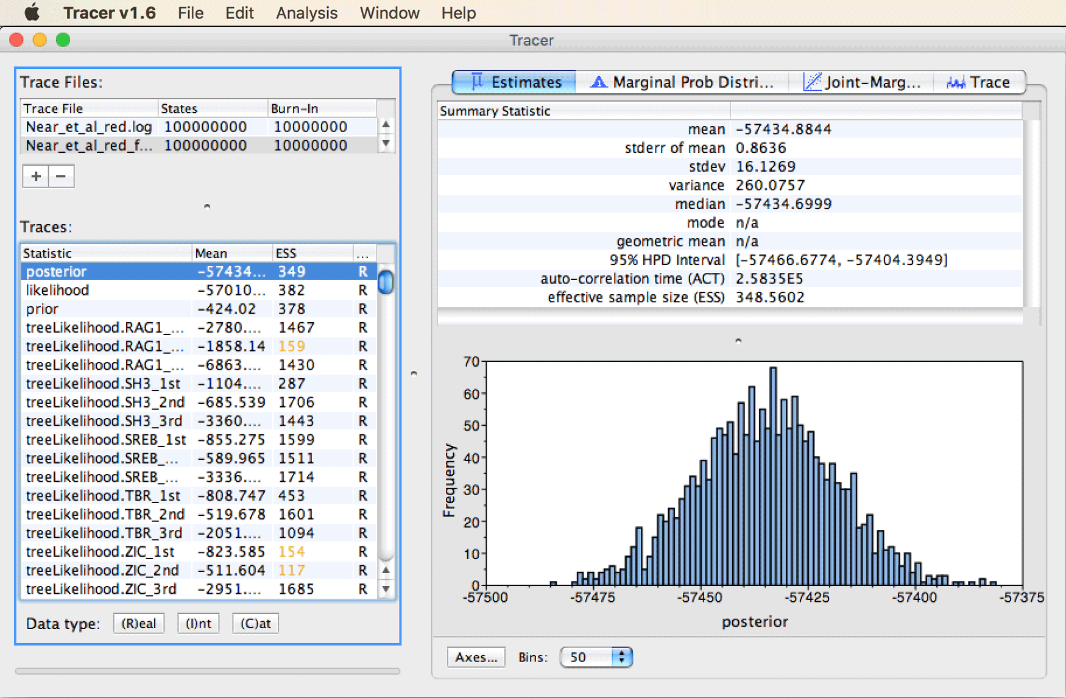This screenshot has width=1066, height=698.
Task: Click trace files list scroll up arrow
Action: (386, 125)
